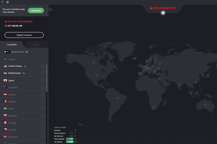Select the green Japan map marker
The width and height of the screenshot is (217, 144).
(x=208, y=75)
